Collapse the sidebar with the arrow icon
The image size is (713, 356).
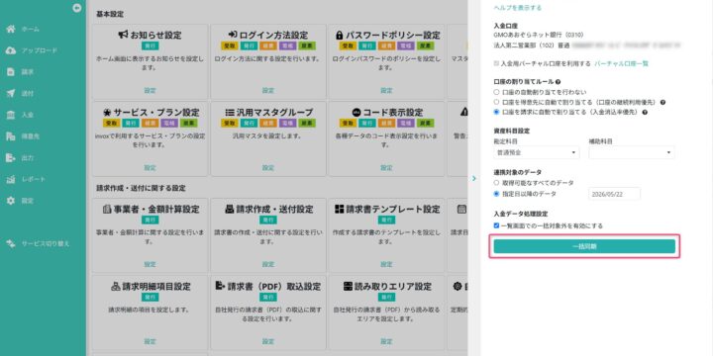[77, 7]
